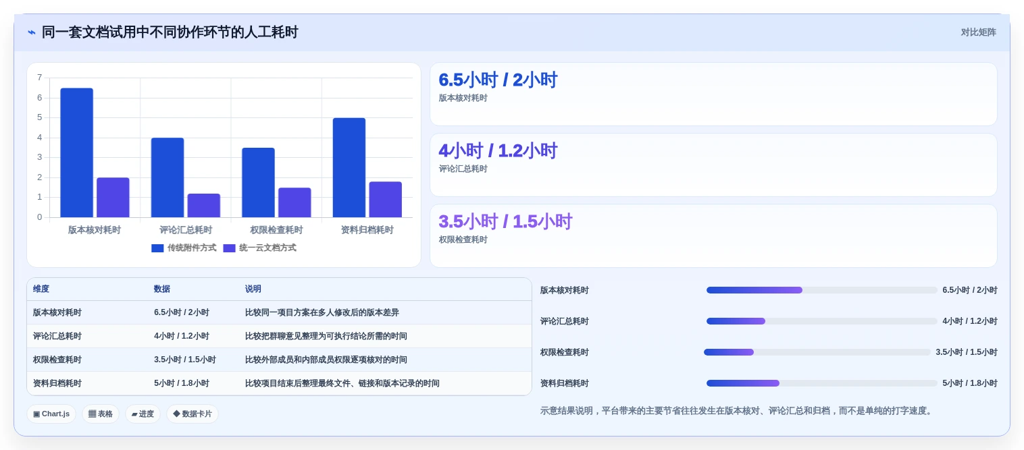Open the 6.5小时 / 2小时 data card
1024x450 pixels.
coord(713,94)
